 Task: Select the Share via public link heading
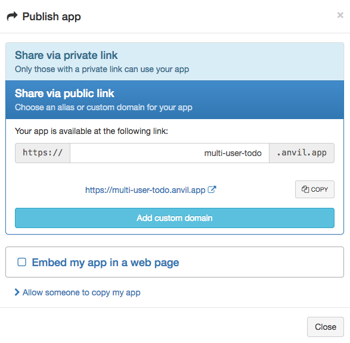click(x=64, y=93)
